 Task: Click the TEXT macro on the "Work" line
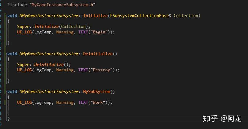[83, 103]
